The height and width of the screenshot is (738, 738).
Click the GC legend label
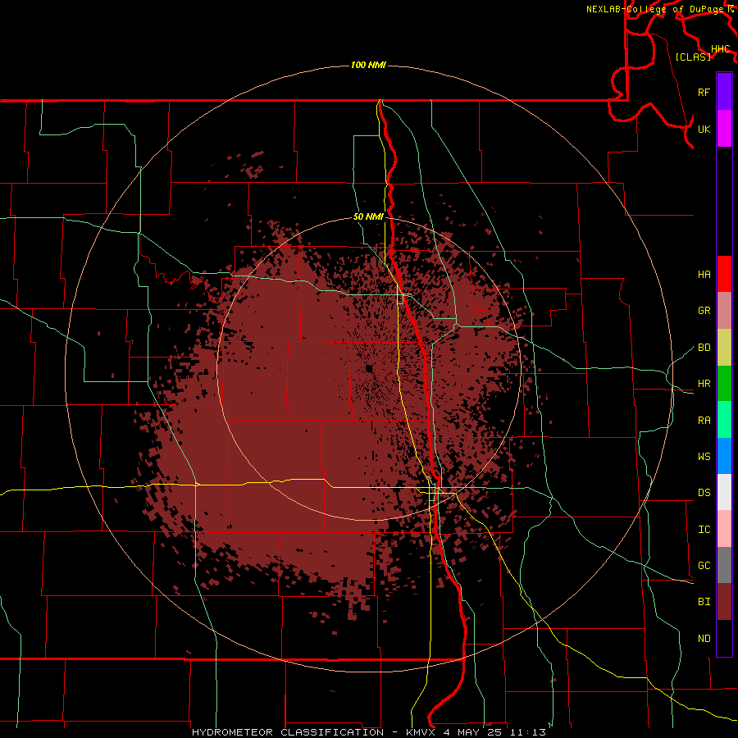(704, 565)
